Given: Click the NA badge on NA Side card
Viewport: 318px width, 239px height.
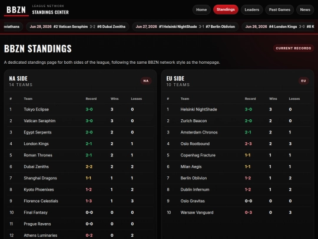Looking at the screenshot, I should click(x=146, y=81).
